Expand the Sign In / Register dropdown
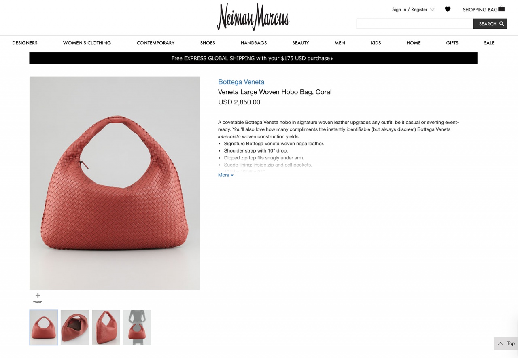Screen dimensions: 518x358 coord(413,9)
